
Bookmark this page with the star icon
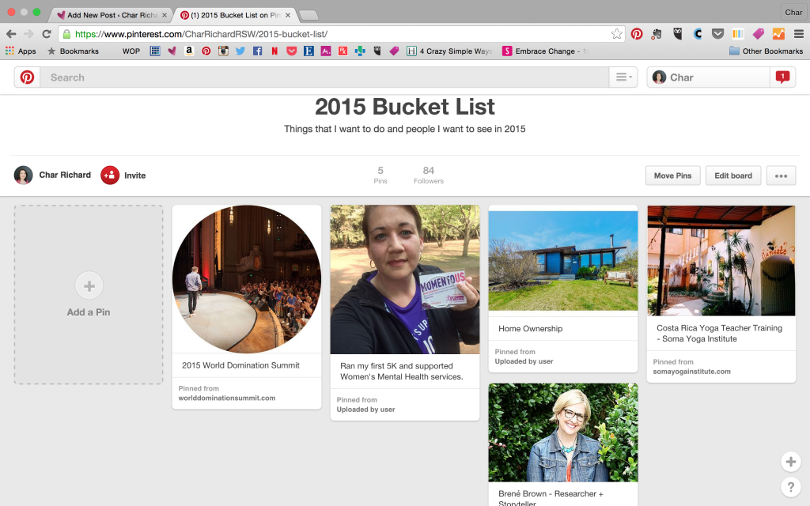pos(616,34)
